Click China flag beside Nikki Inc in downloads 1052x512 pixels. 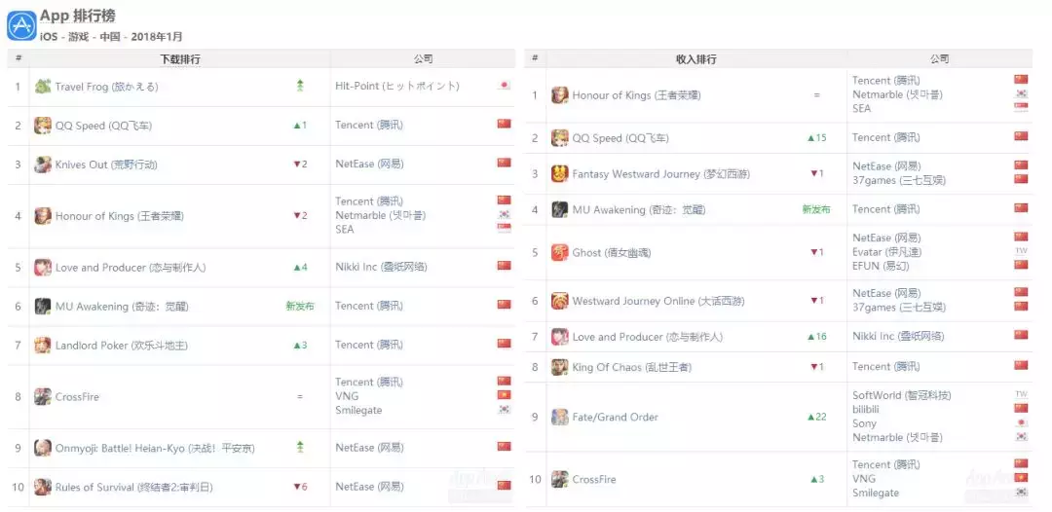[x=504, y=266]
